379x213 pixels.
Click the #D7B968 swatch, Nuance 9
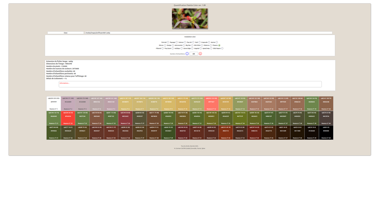[168, 104]
